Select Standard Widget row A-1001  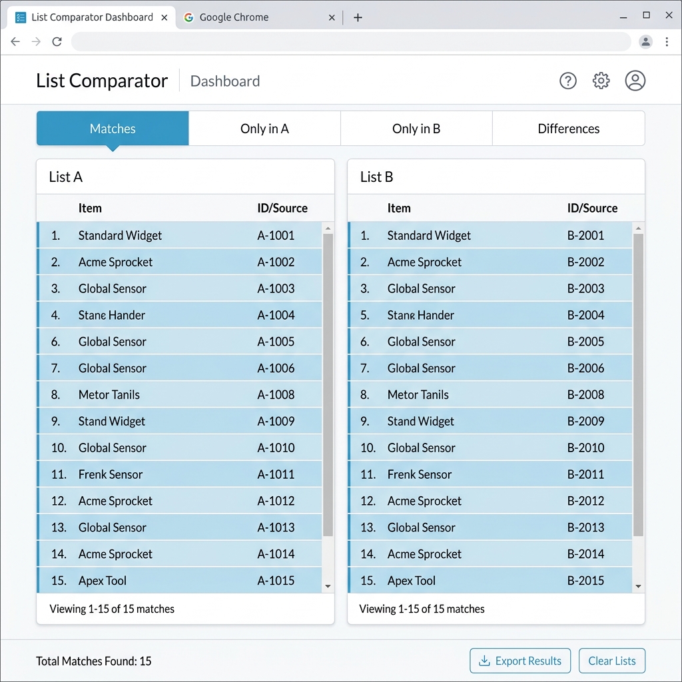click(x=180, y=235)
